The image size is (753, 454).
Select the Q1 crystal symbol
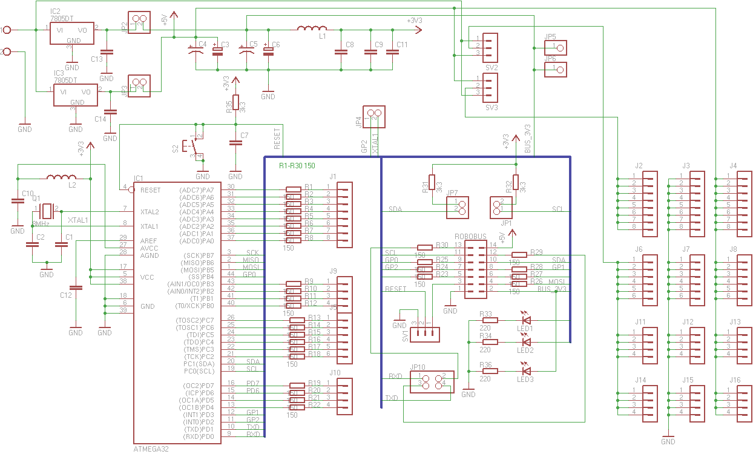(47, 211)
